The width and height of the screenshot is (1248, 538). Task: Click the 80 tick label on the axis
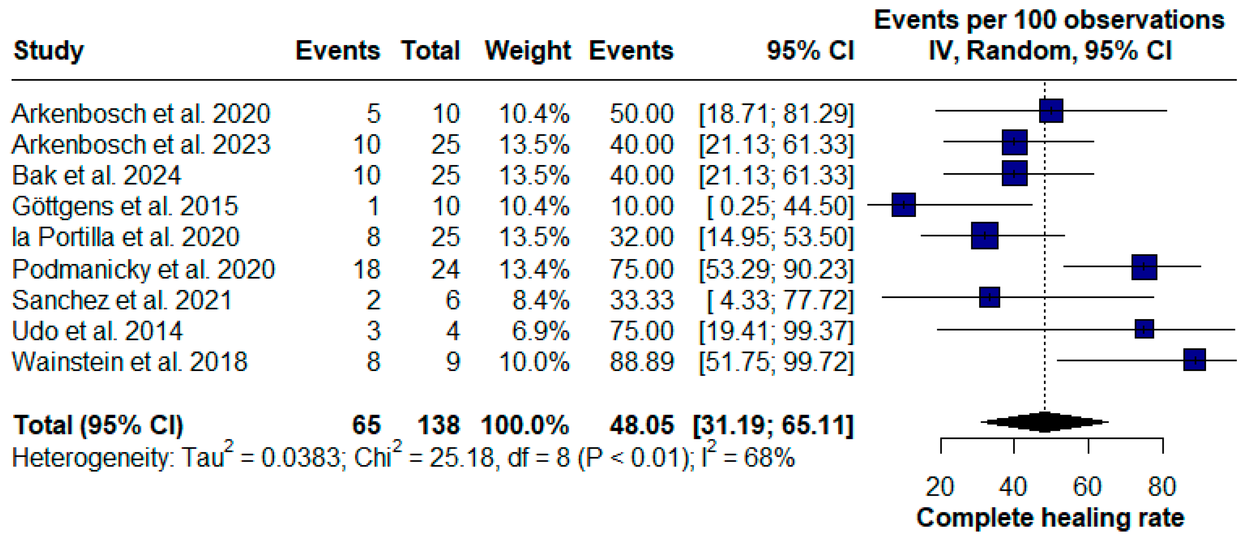[1162, 487]
